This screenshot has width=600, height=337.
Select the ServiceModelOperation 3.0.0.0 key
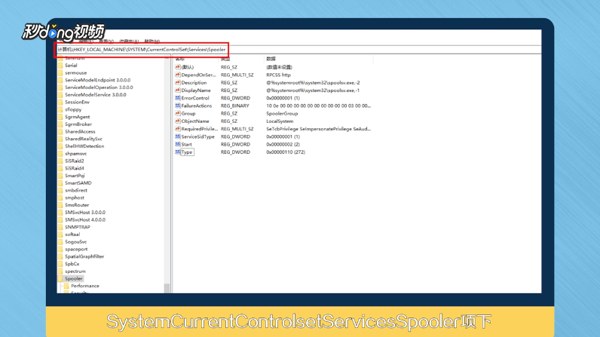click(99, 87)
